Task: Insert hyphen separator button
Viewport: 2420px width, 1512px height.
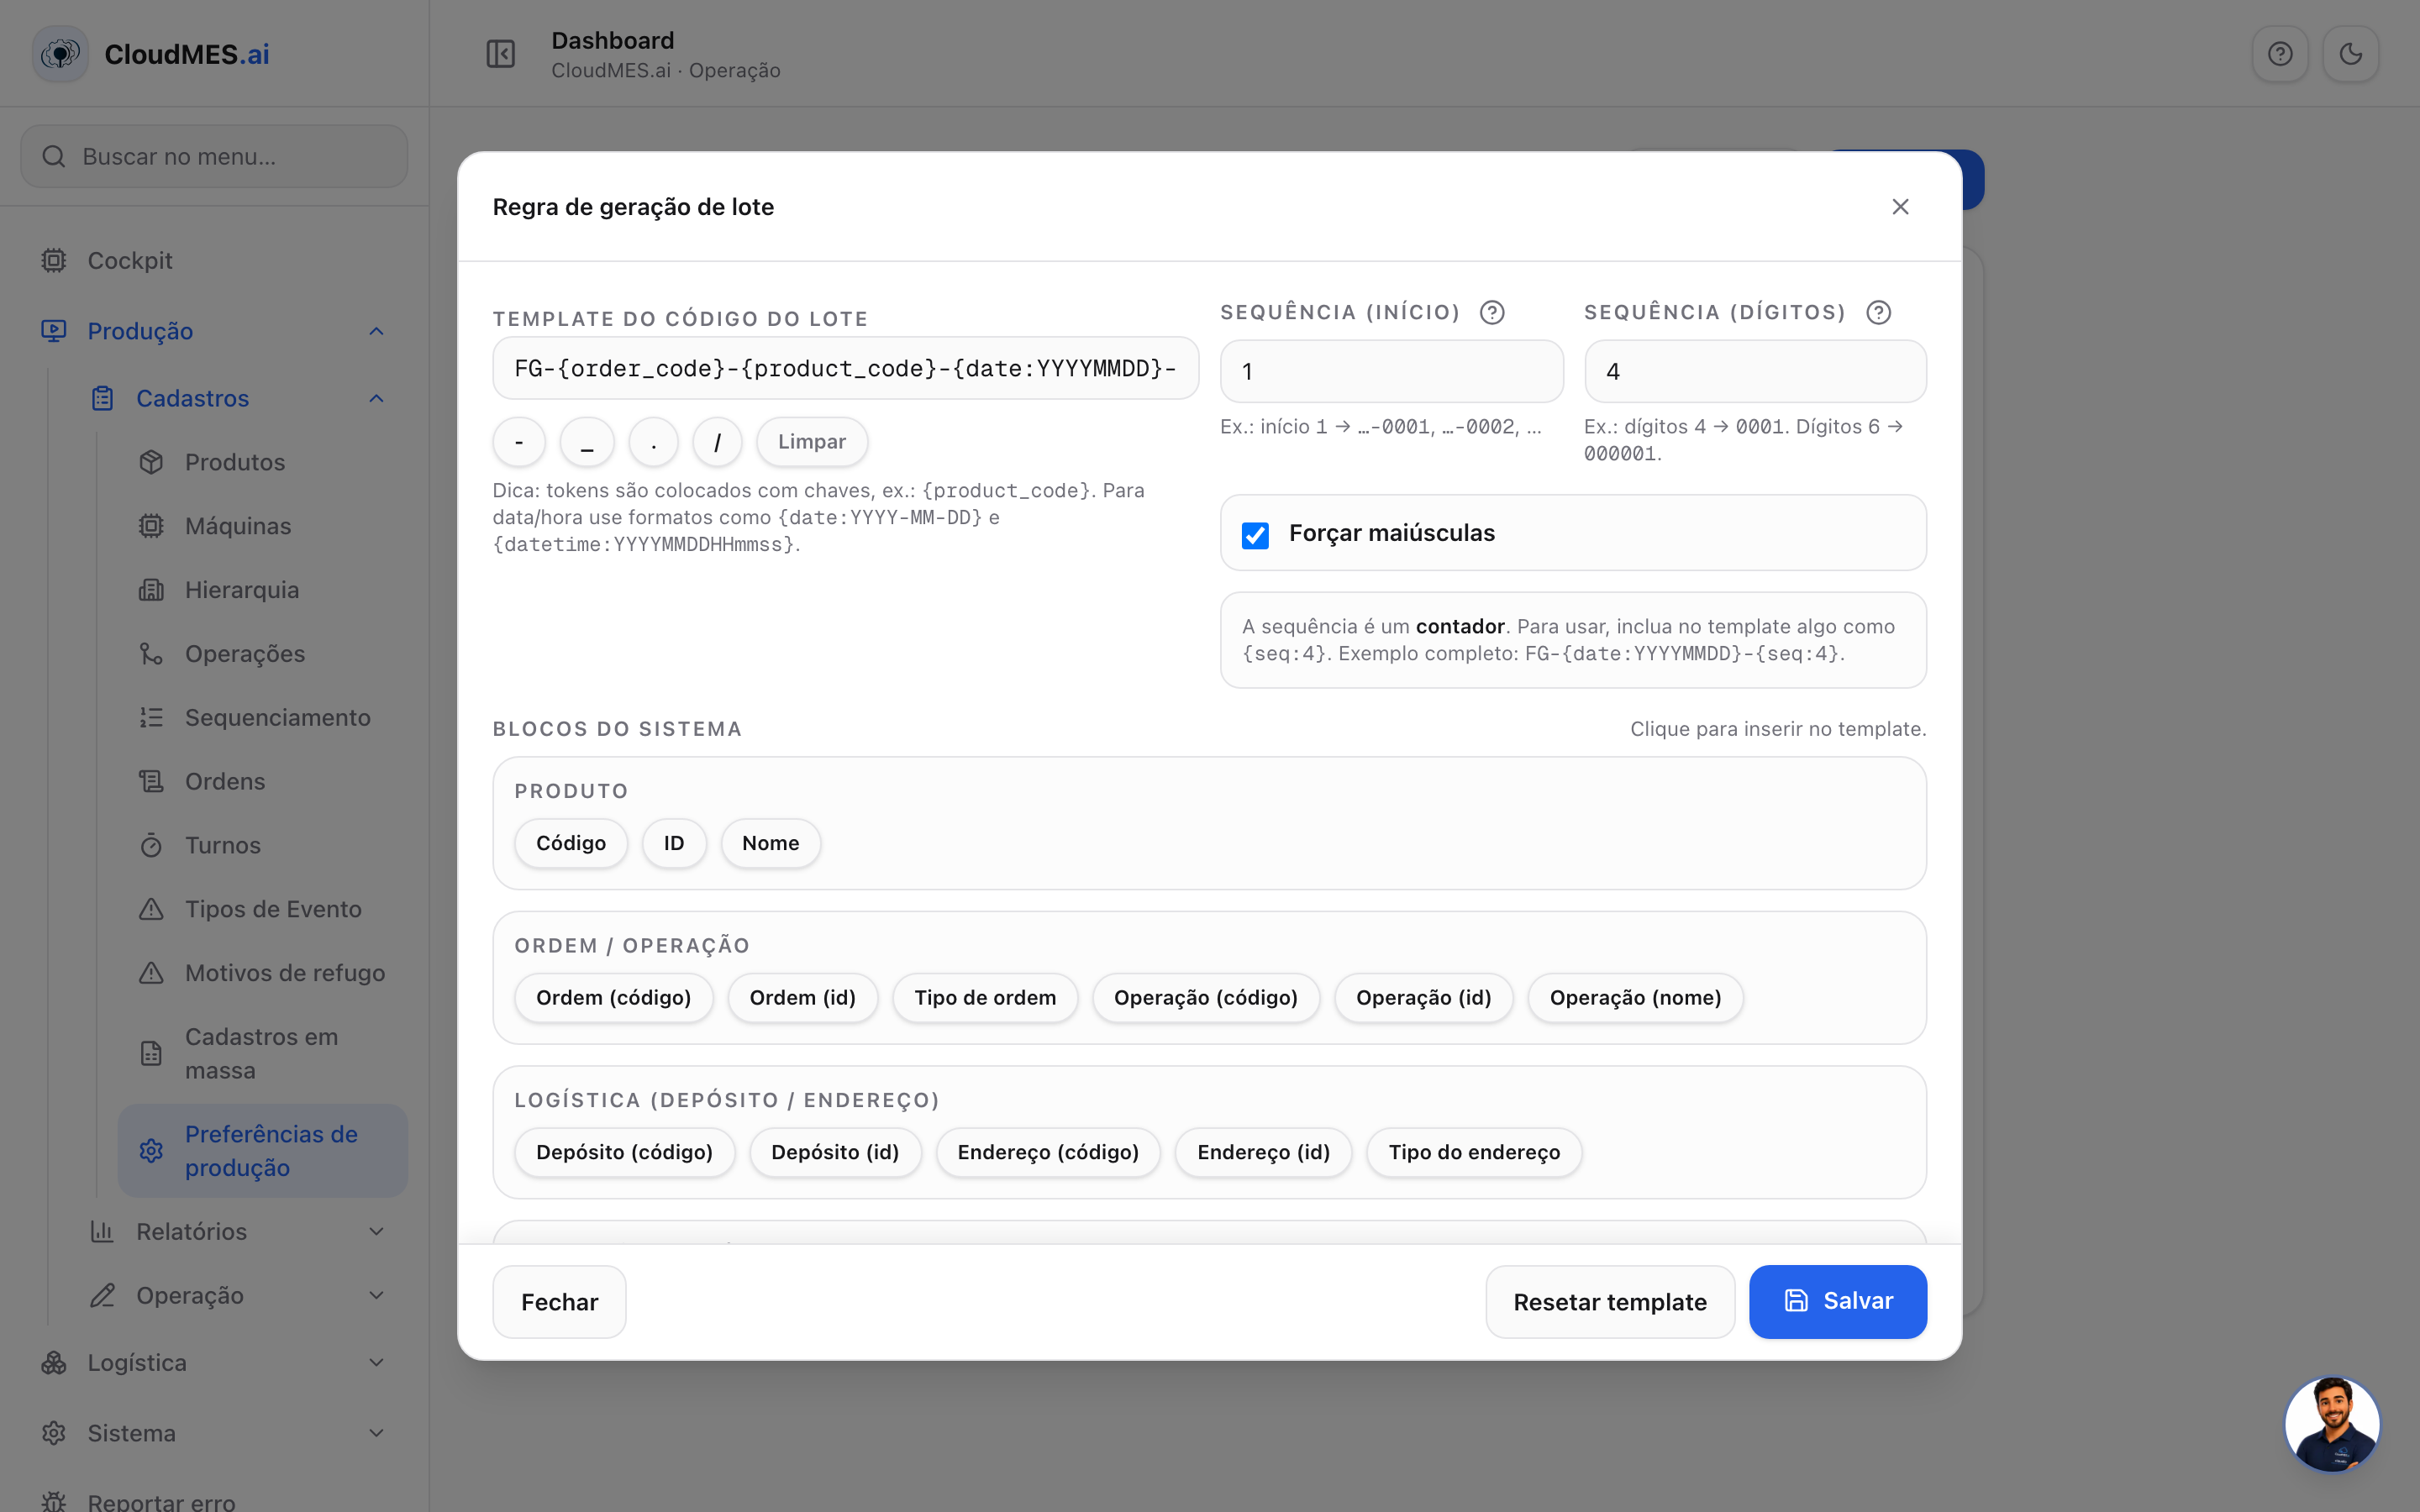Action: pos(519,442)
